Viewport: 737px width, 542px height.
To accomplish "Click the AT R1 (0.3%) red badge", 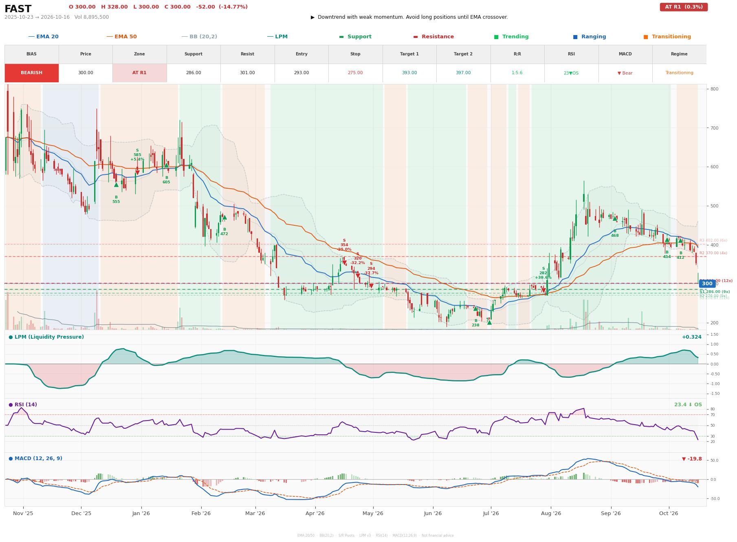I will pos(684,7).
